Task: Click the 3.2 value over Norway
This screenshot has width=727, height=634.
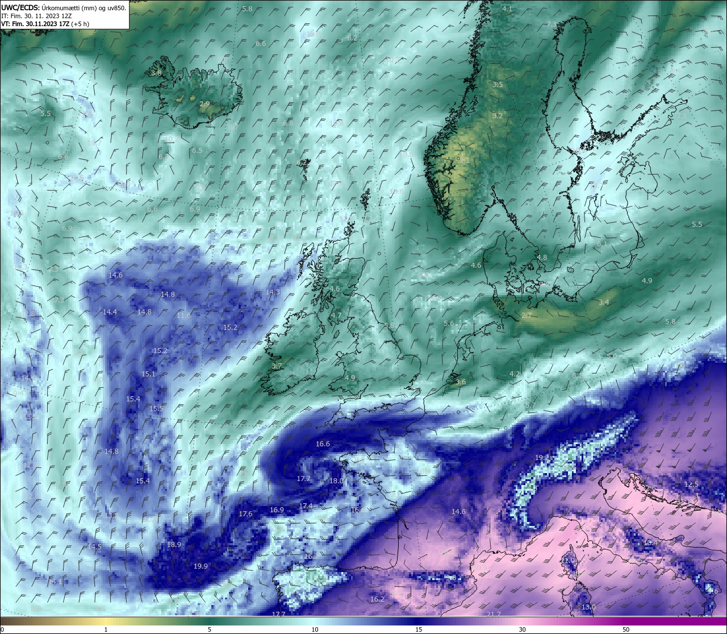Action: [498, 115]
